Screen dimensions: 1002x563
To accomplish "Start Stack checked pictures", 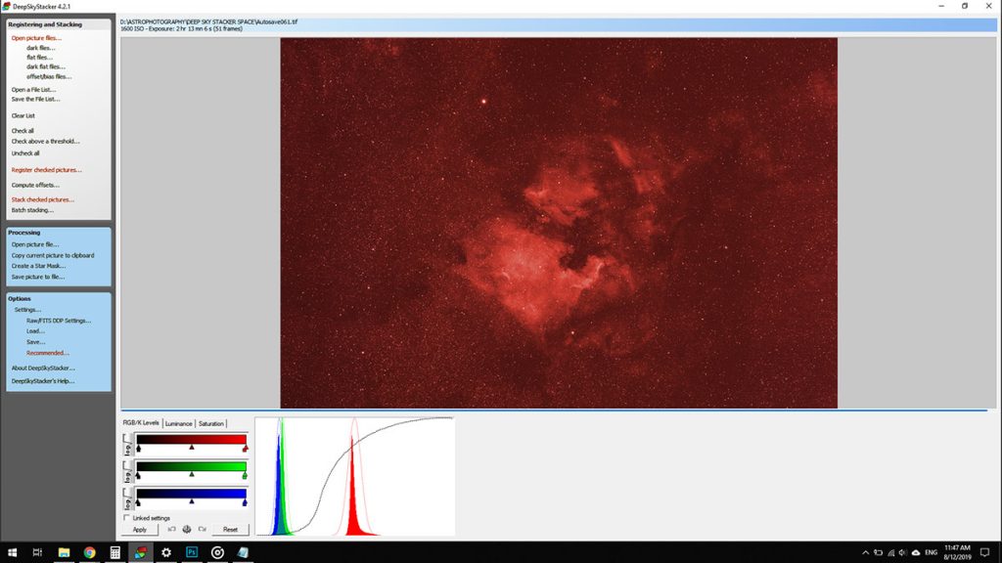I will click(41, 199).
